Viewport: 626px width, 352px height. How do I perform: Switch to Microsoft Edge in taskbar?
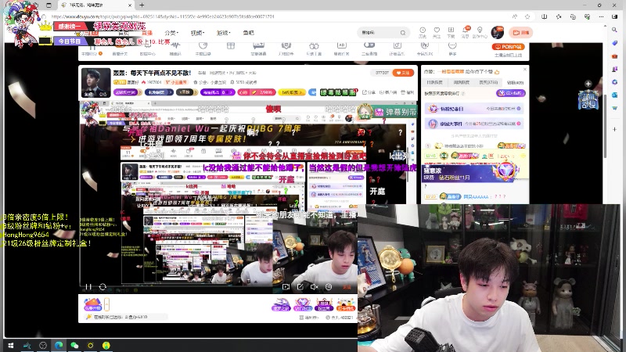(x=59, y=346)
